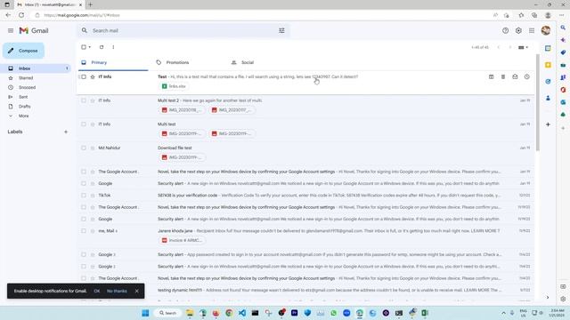
Task: Star the Multi test 2 email
Action: click(x=93, y=100)
